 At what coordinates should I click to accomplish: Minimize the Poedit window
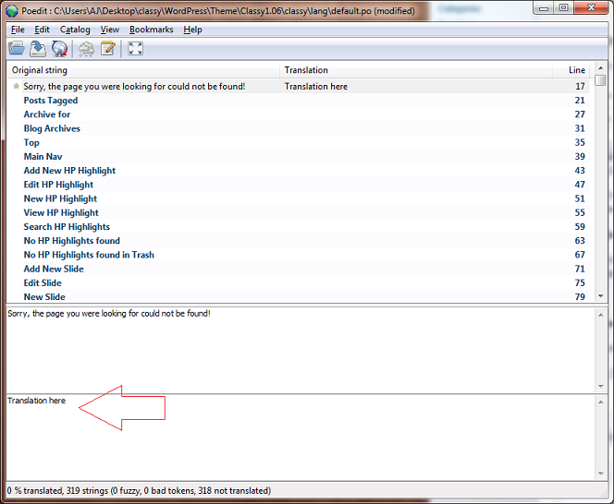point(544,8)
